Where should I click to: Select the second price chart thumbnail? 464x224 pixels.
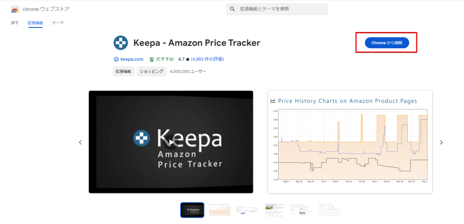pyautogui.click(x=219, y=210)
